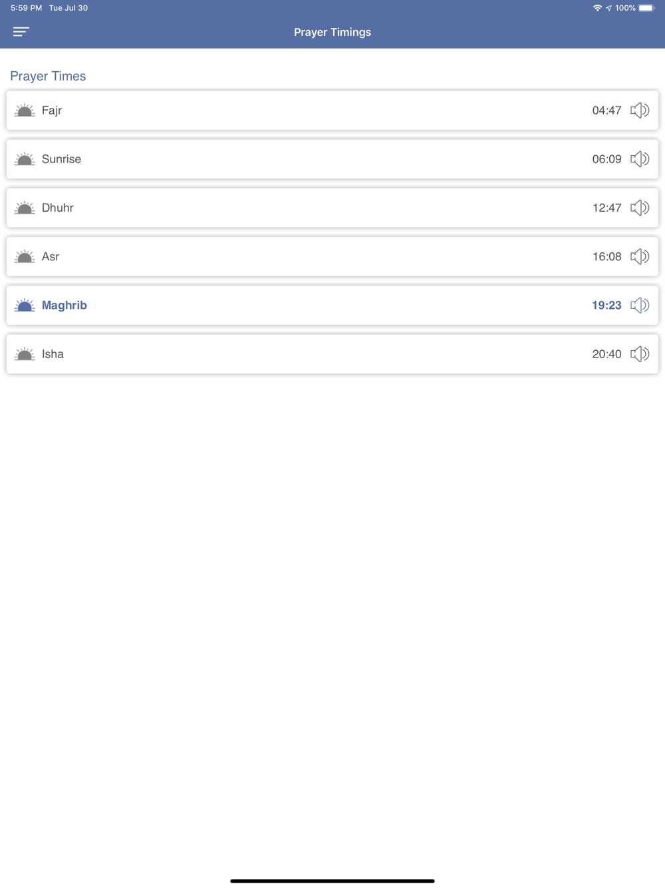
Task: Click the blue Maghrib sun icon
Action: pos(25,306)
